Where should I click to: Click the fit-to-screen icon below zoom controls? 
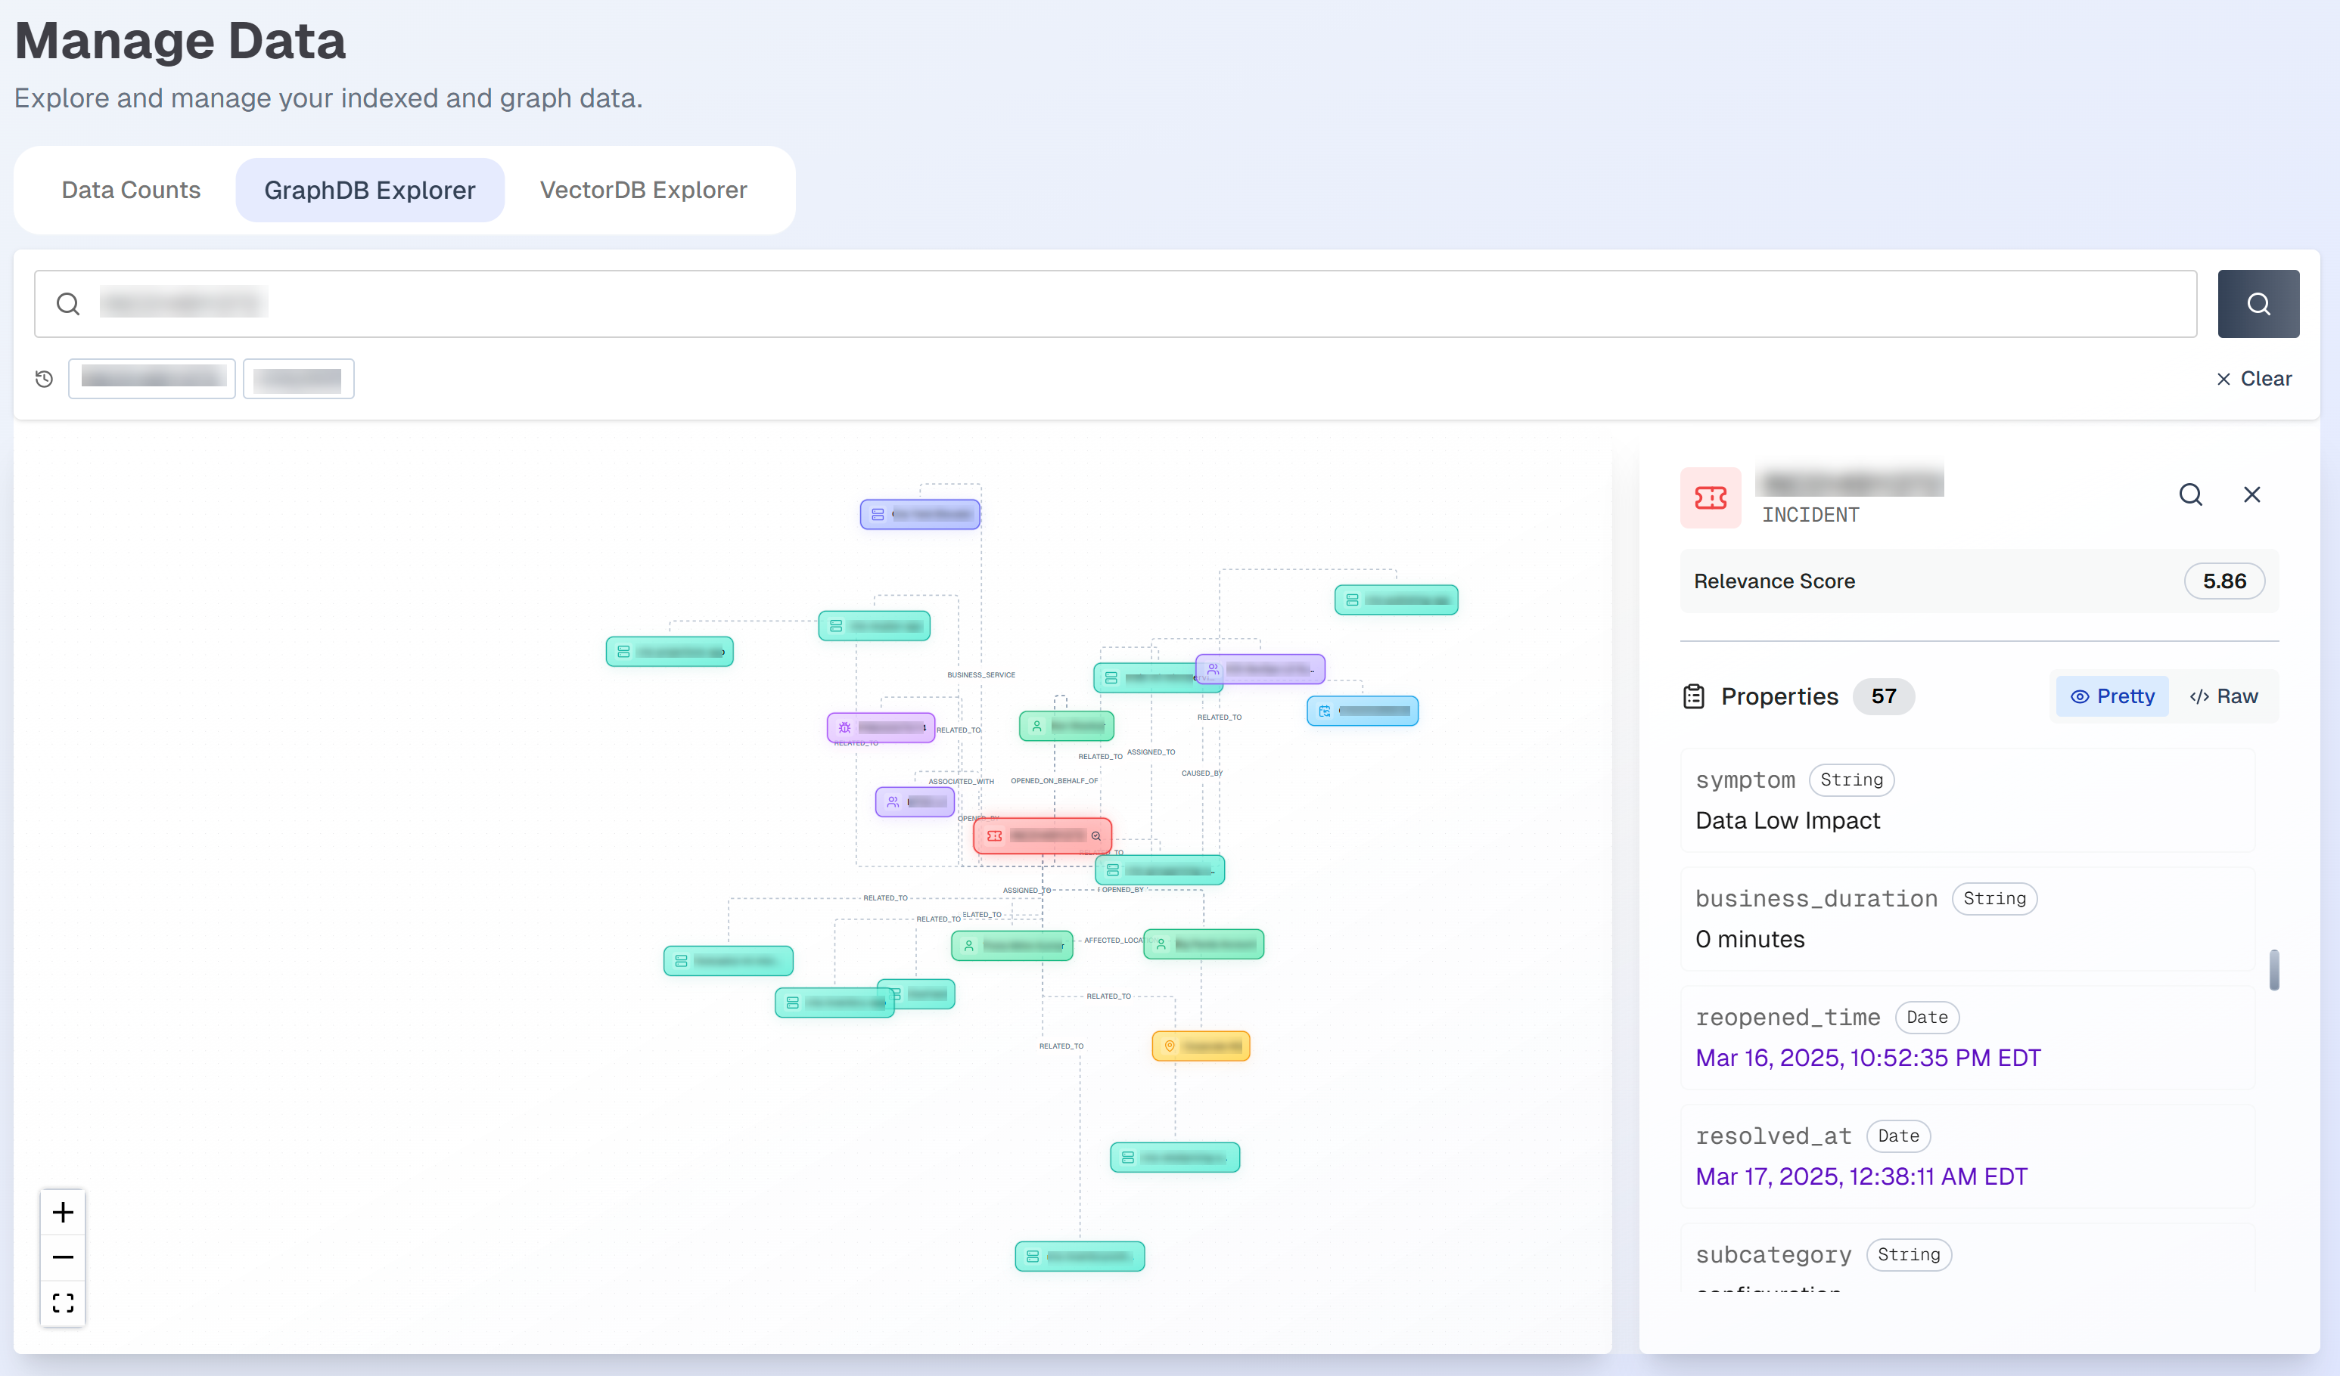62,1302
